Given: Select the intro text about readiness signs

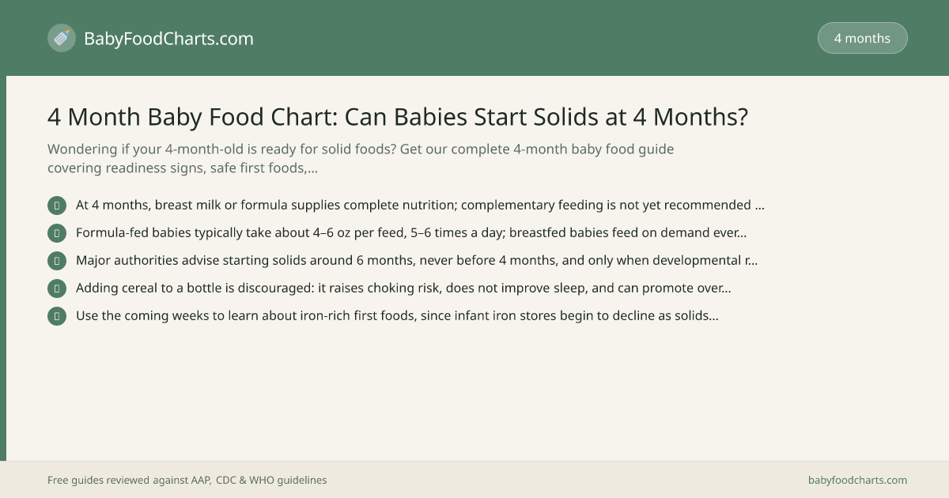Looking at the screenshot, I should pos(361,158).
